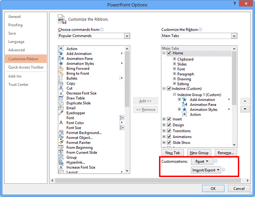Click the Format Object icon
The image size is (255, 197).
61,138
